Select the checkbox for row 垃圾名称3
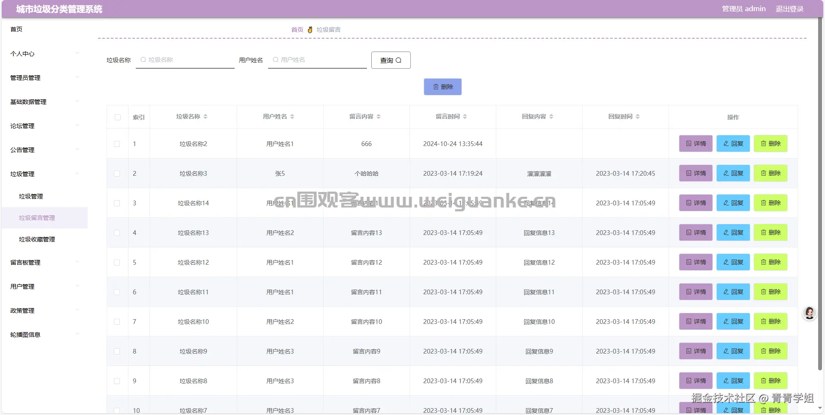The height and width of the screenshot is (415, 825). click(x=117, y=174)
